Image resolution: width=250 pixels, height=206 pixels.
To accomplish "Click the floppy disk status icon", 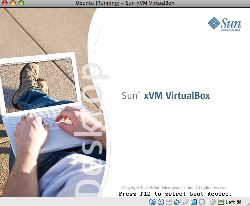I will point(169,202).
